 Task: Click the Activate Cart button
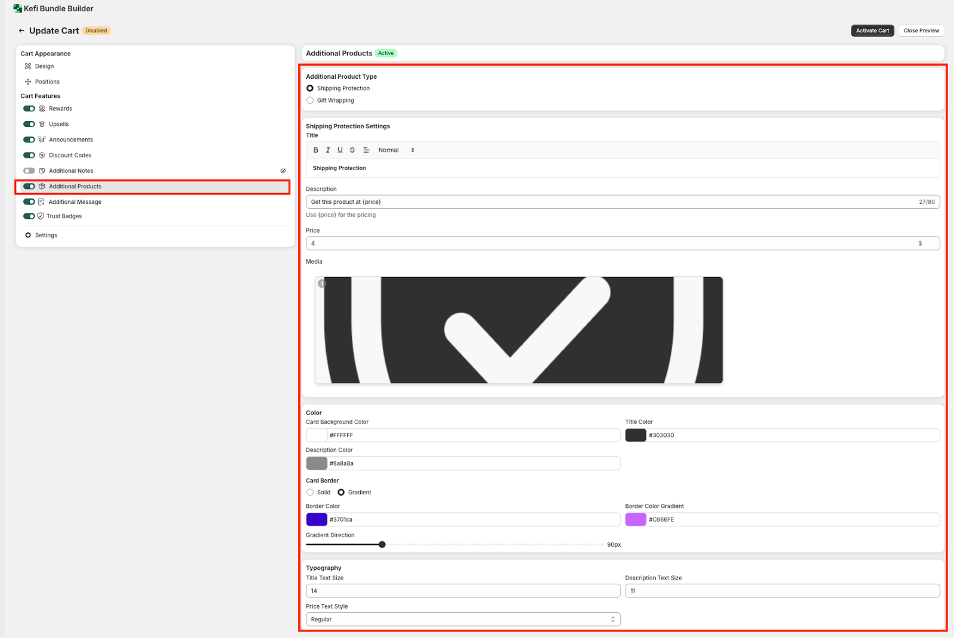click(x=872, y=30)
